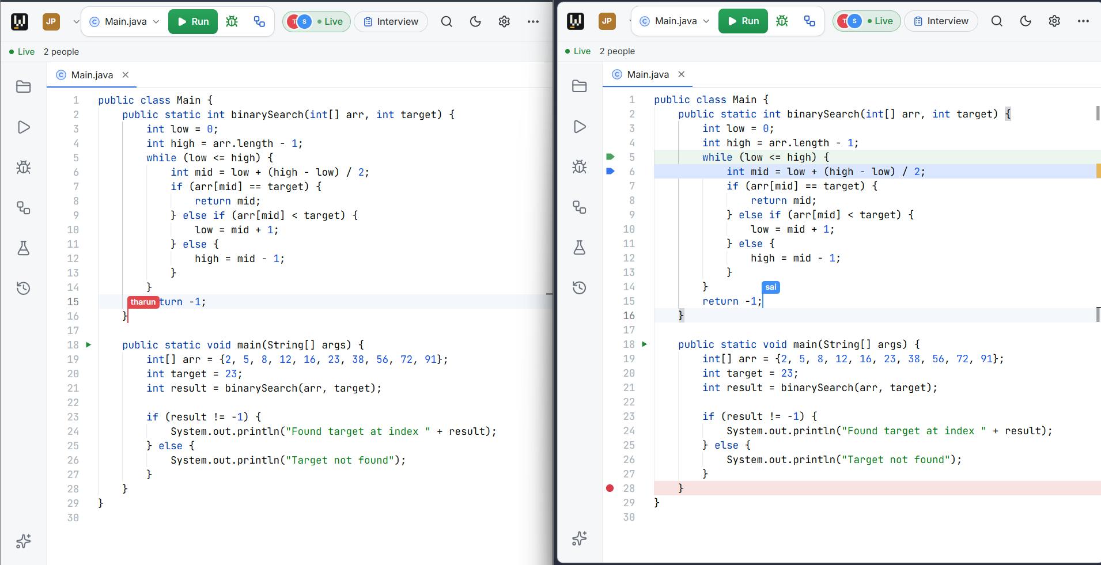Expand the JP project dropdown arrow in left window

76,22
